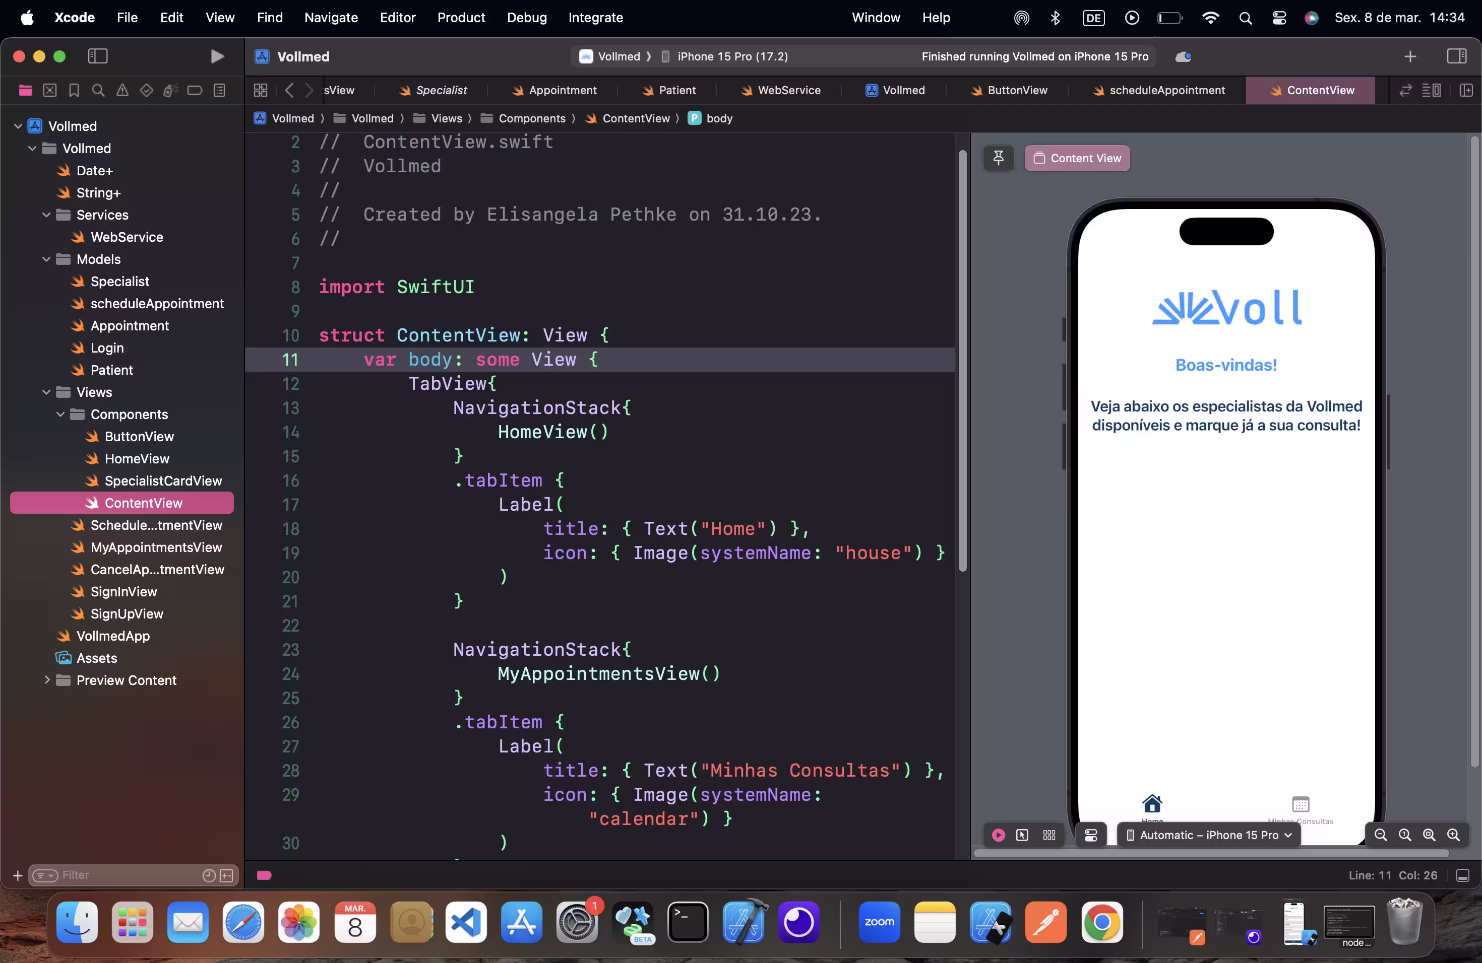Switch to the Specialist editor tab
The height and width of the screenshot is (963, 1482).
pyautogui.click(x=434, y=90)
